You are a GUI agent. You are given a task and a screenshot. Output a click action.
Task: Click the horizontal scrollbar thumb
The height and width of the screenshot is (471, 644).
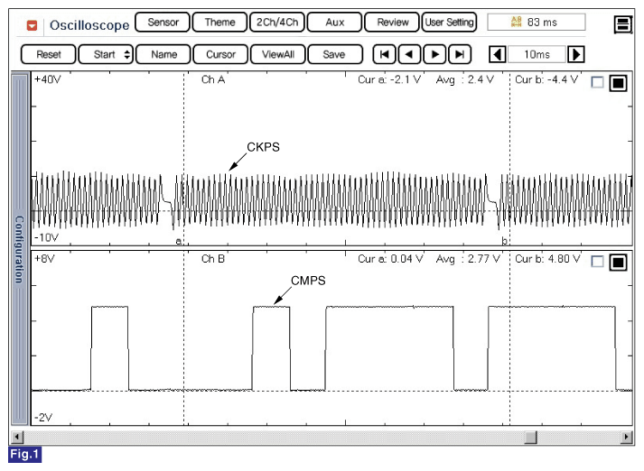point(531,438)
